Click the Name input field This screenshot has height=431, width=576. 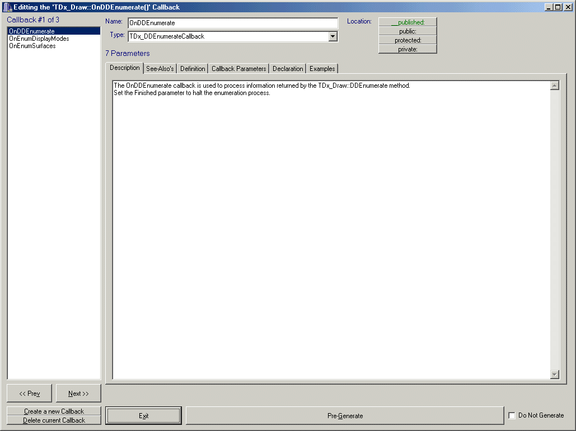click(233, 23)
